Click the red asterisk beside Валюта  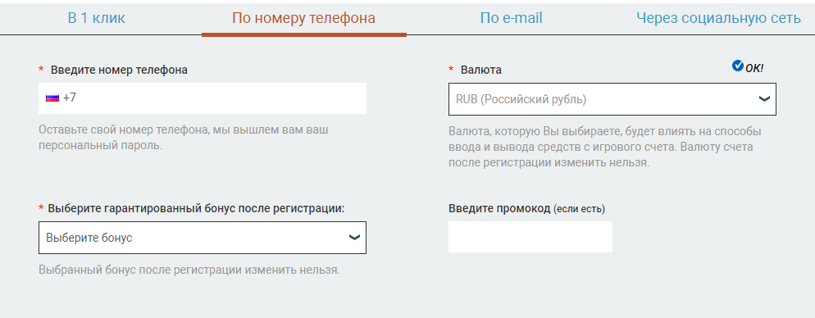pos(451,70)
